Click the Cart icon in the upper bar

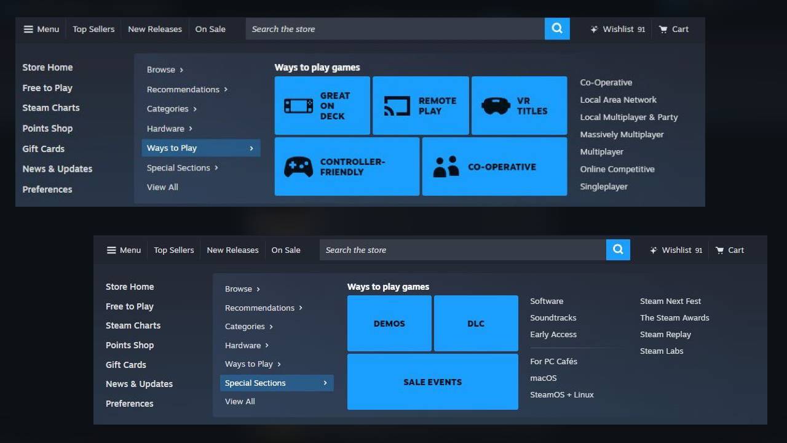[x=663, y=29]
